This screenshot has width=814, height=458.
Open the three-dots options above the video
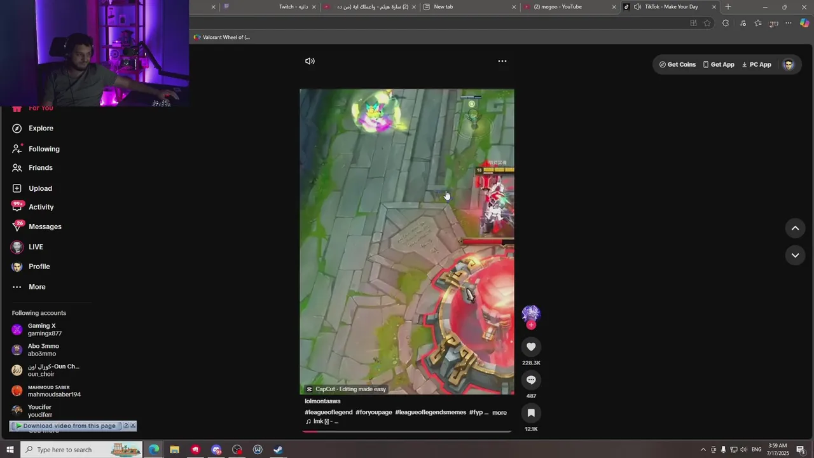pos(502,61)
